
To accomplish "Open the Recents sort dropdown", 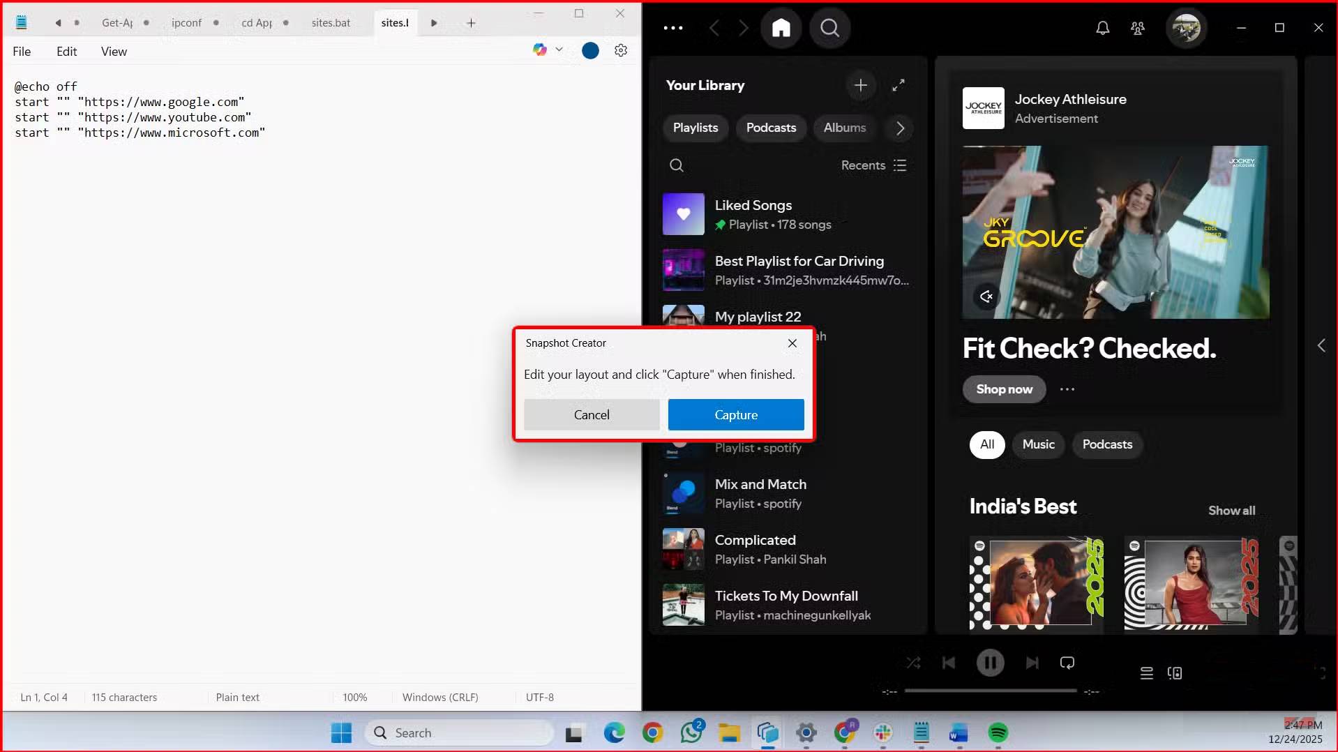I will 873,165.
